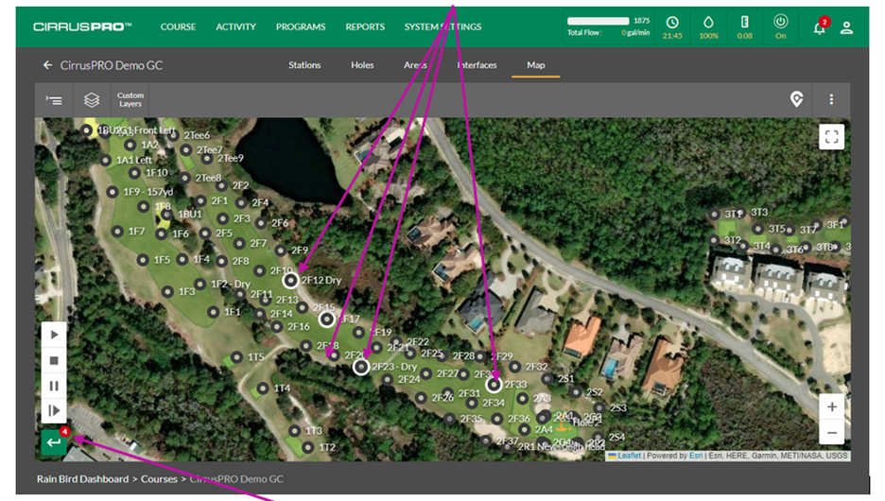
Task: Select station marker 2F32
Action: (x=514, y=367)
